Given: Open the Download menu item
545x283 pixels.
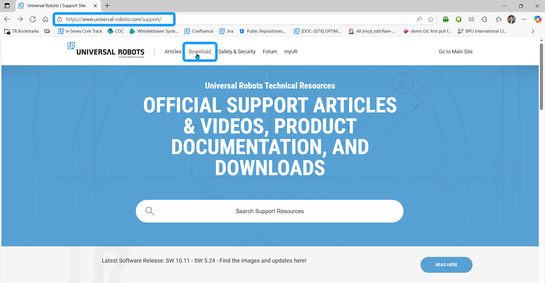Looking at the screenshot, I should [200, 52].
